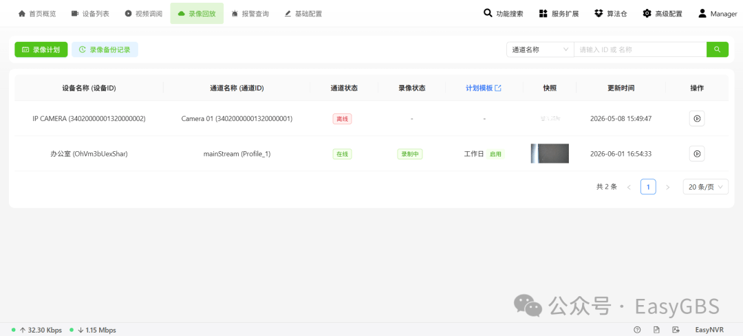
Task: Click 通道状态 column header
Action: click(344, 88)
